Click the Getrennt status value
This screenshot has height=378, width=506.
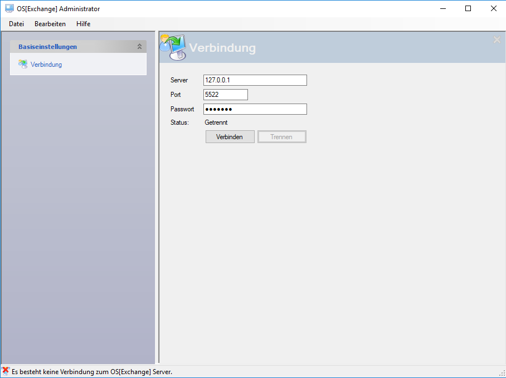216,122
